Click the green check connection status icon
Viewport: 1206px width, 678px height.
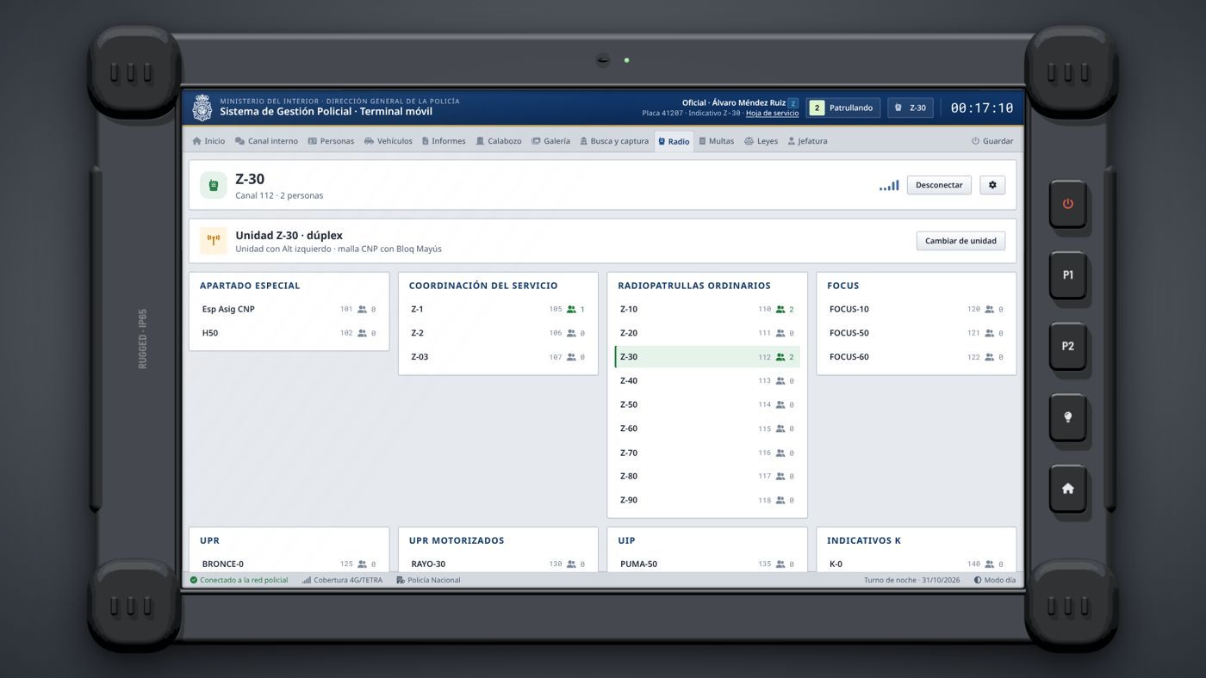click(x=195, y=580)
